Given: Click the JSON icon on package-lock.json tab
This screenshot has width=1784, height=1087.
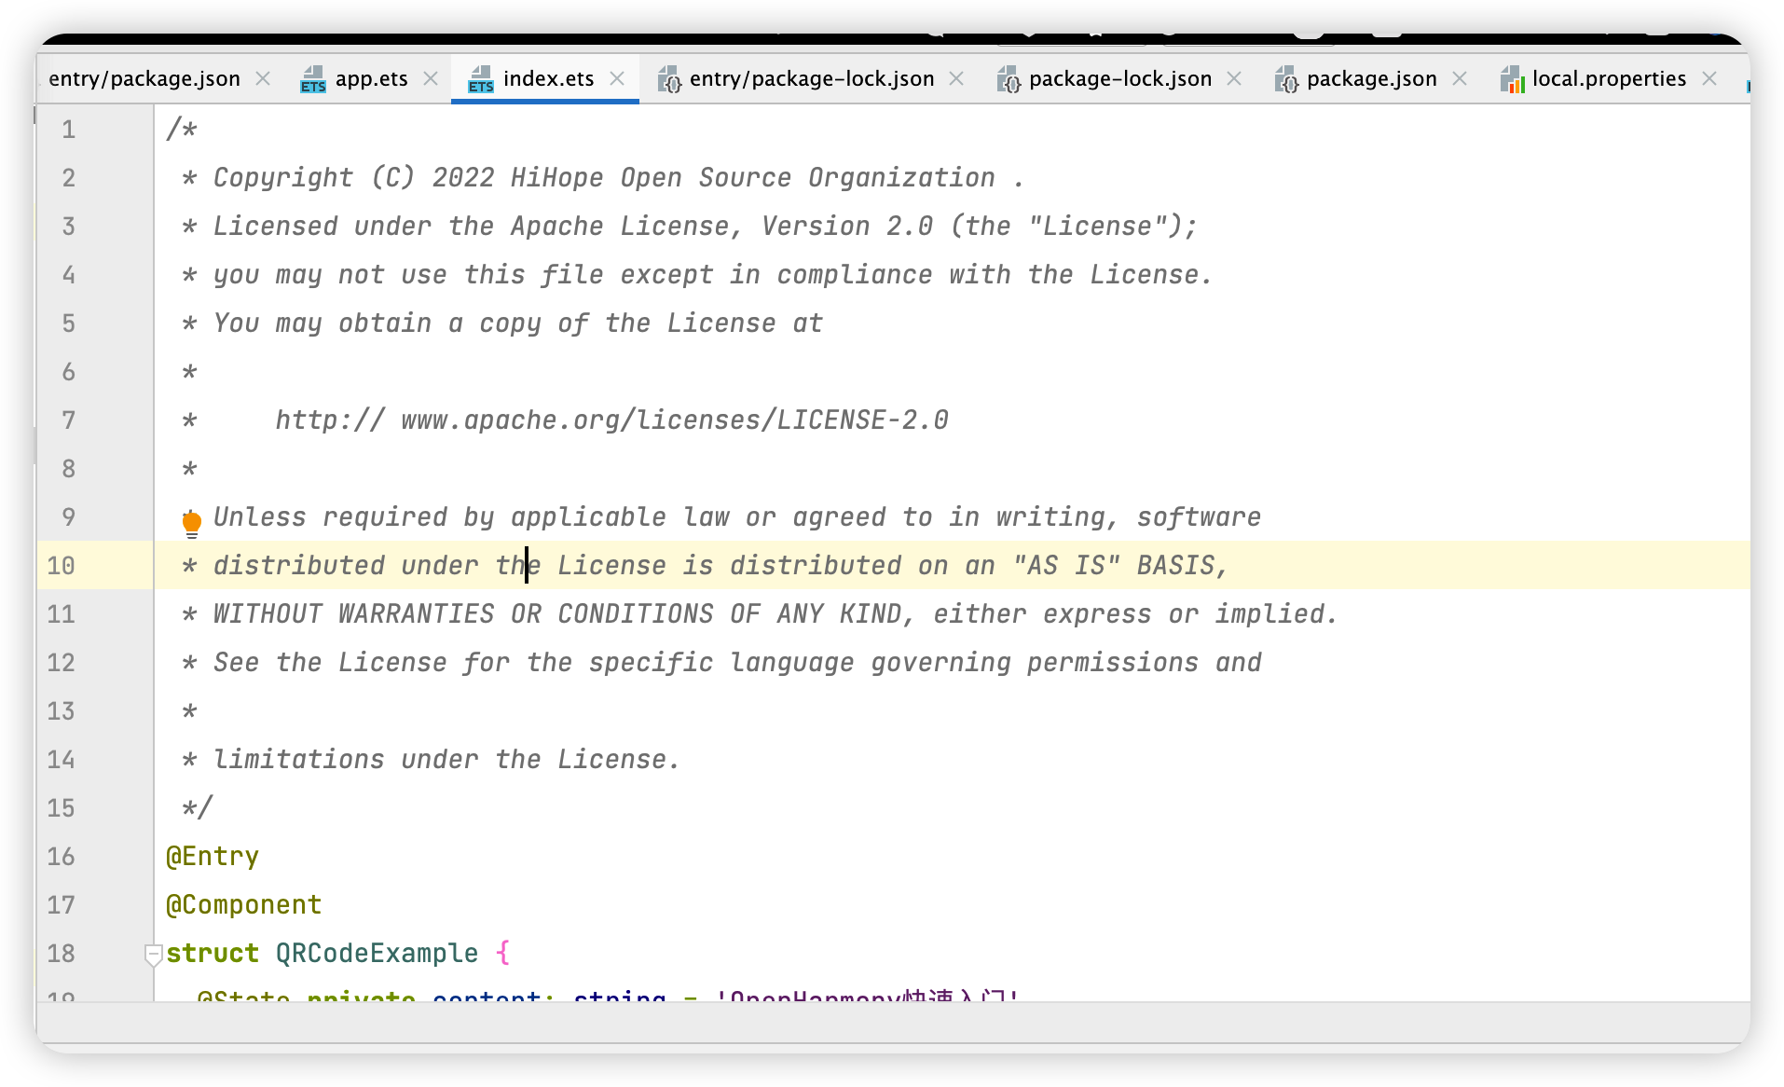Looking at the screenshot, I should tap(1009, 80).
